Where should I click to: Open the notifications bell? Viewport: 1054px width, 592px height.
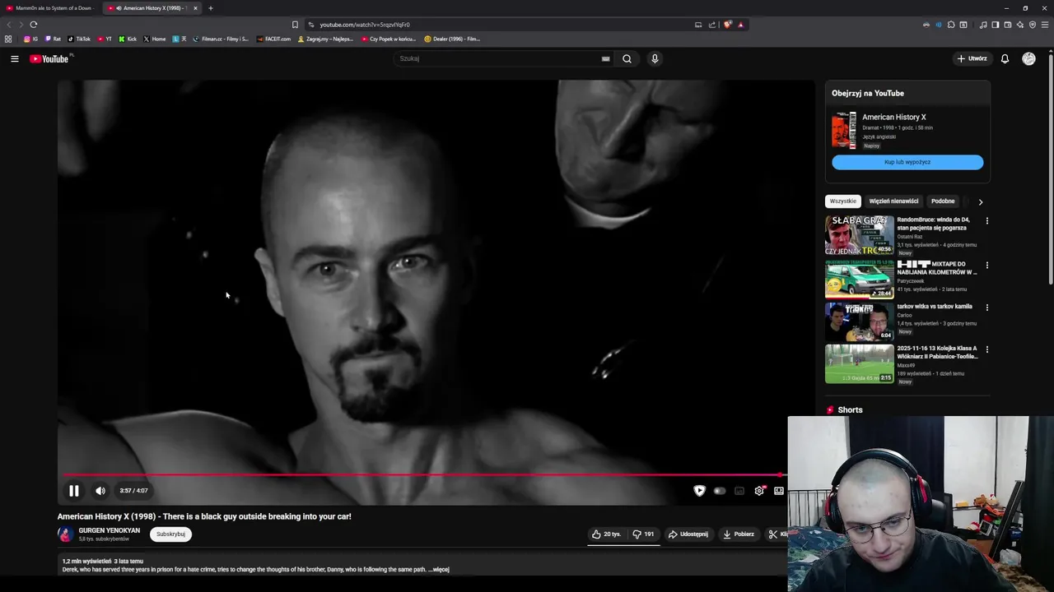[x=1005, y=58]
